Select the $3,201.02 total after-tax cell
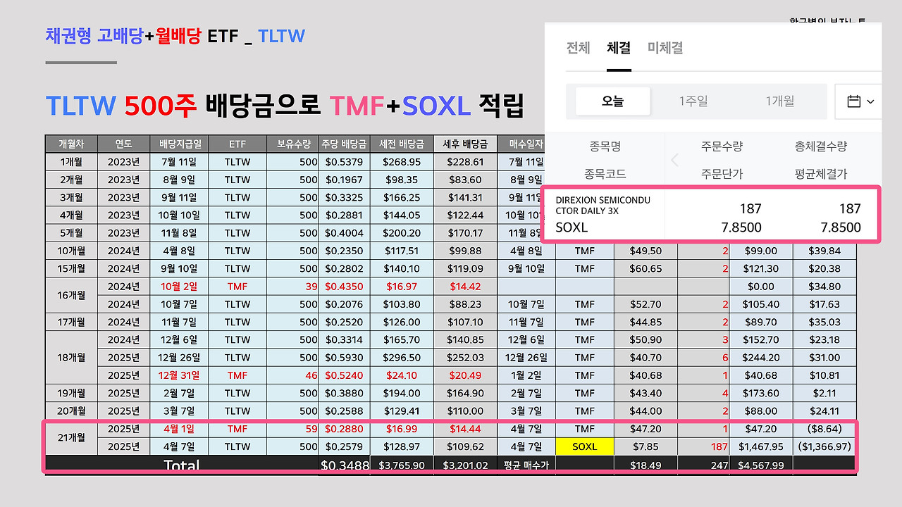The image size is (902, 507). click(x=465, y=465)
